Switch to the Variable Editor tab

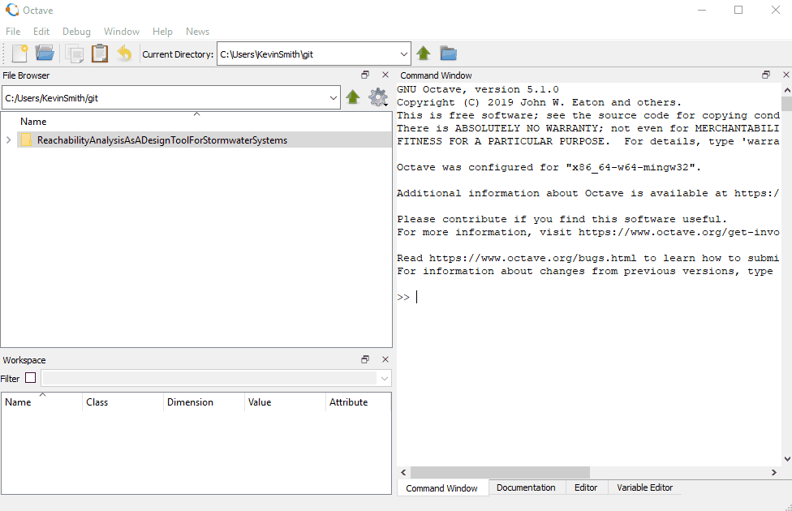pos(644,487)
